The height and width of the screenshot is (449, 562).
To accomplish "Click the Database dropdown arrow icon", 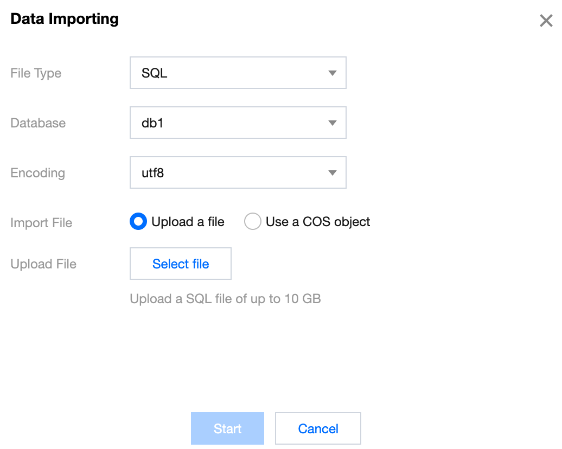I will tap(333, 123).
